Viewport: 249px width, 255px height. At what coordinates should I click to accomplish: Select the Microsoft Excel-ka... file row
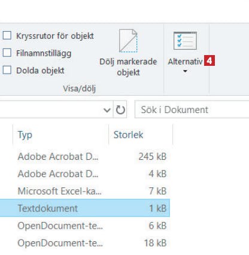click(85, 191)
